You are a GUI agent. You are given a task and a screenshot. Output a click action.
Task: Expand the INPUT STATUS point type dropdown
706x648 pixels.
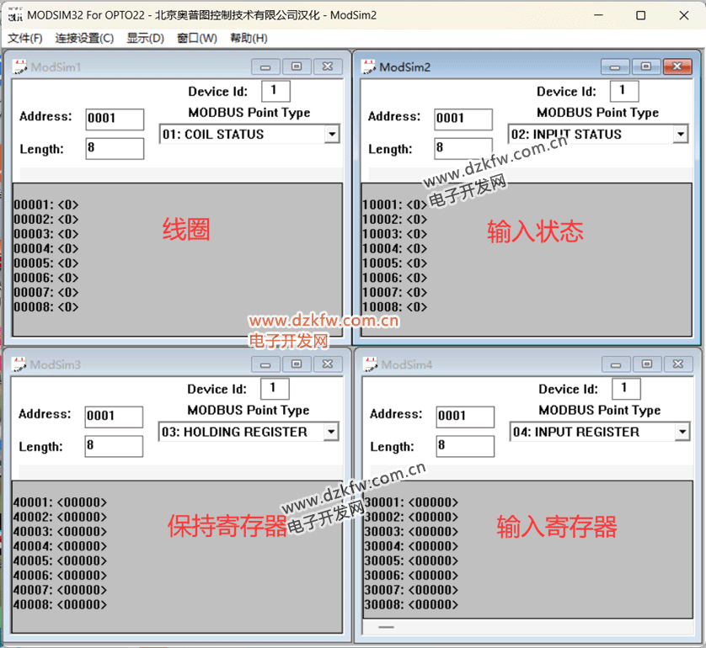(681, 135)
